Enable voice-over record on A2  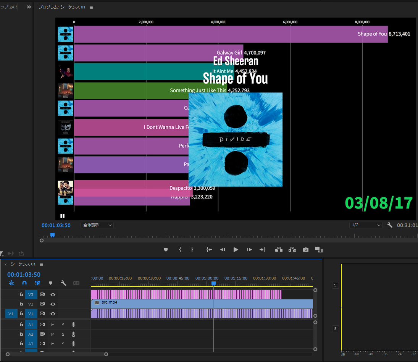(73, 334)
